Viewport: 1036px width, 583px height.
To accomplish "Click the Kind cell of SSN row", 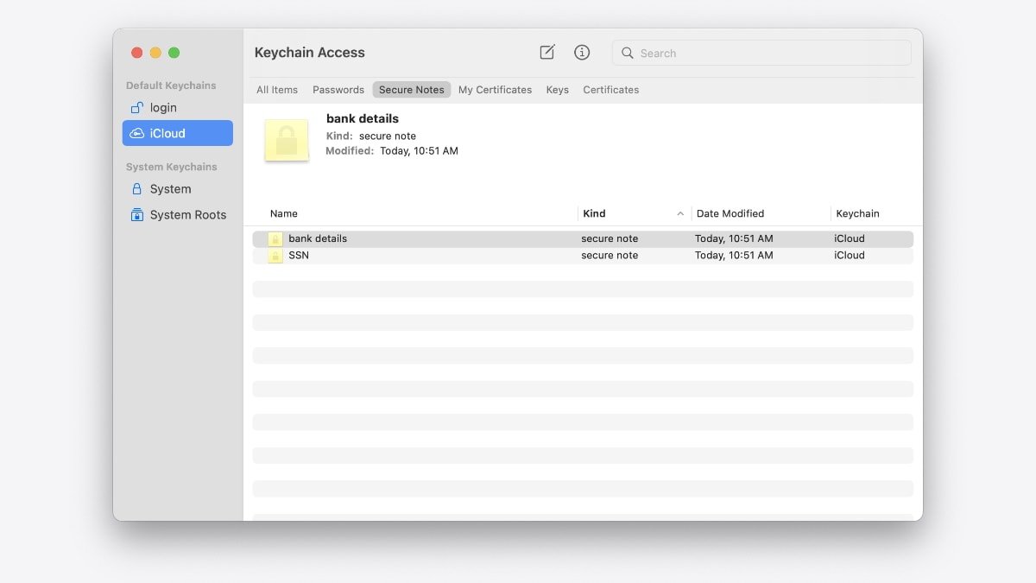I will click(x=610, y=256).
